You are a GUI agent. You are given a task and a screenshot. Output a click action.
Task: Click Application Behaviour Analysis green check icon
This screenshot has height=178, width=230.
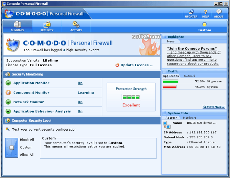pyautogui.click(x=8, y=111)
